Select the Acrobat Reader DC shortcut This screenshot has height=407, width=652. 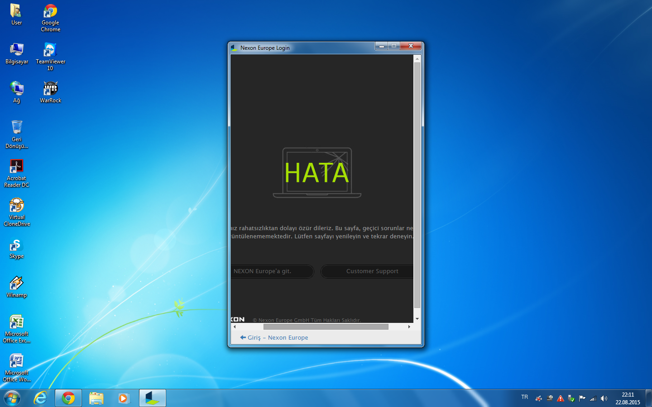coord(17,173)
